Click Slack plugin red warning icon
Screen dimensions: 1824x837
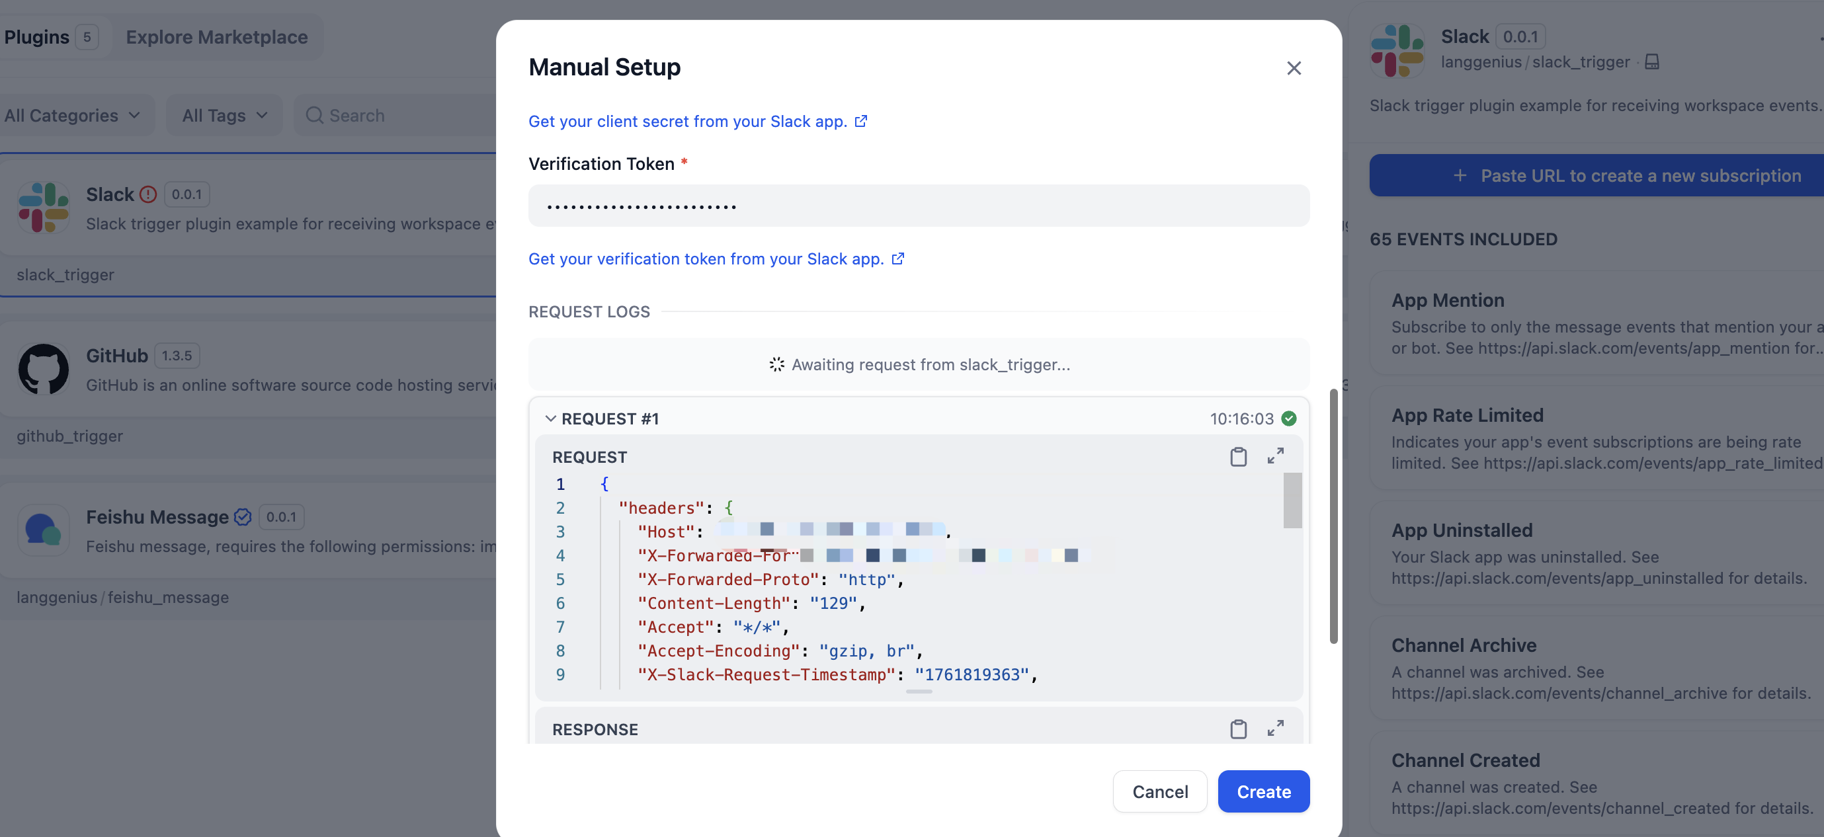148,194
